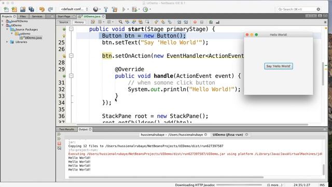Collapse the uidemo package node
Screen dimensions: 332x187
coord(12,33)
